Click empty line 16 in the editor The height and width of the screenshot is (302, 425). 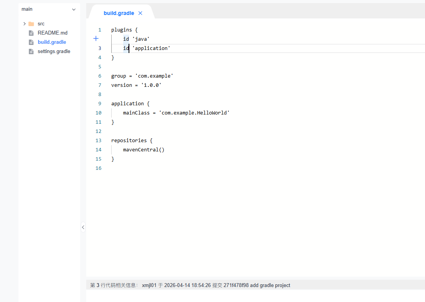point(192,168)
